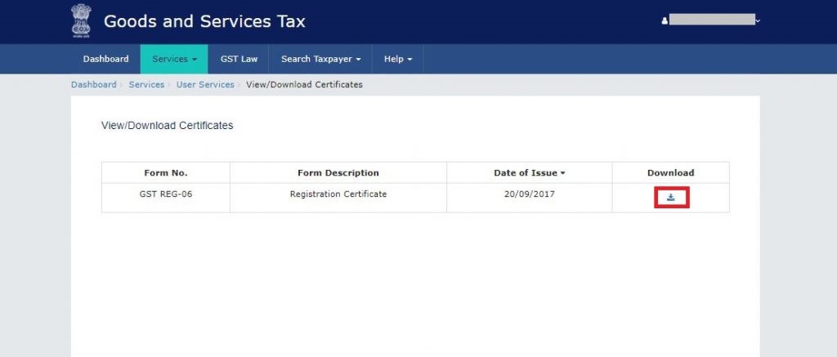Click the Goods and Services Tax title
Screen dimensions: 837x357
coord(204,22)
